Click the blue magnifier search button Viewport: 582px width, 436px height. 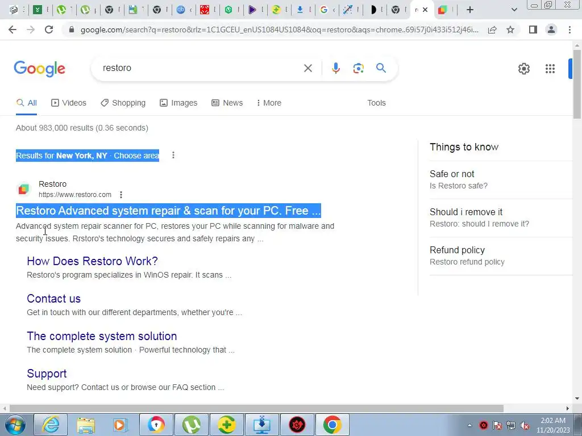coord(381,68)
